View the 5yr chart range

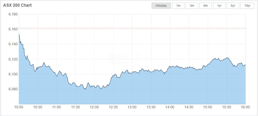point(233,6)
